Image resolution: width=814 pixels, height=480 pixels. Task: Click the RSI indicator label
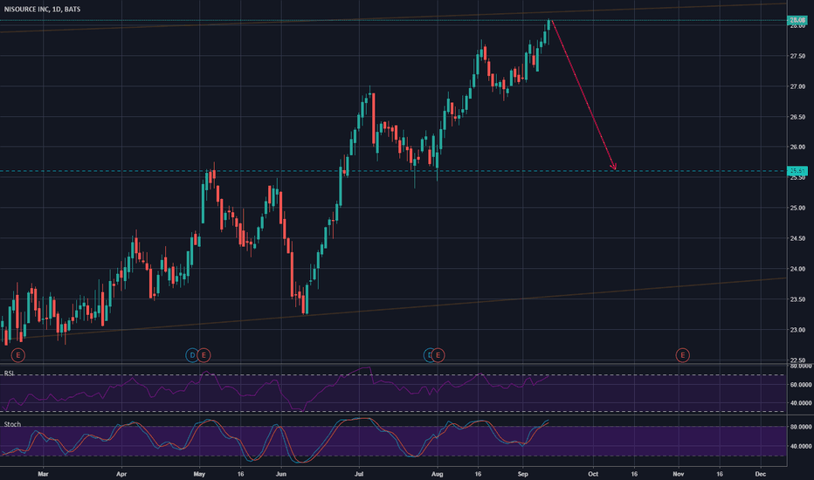coord(10,374)
